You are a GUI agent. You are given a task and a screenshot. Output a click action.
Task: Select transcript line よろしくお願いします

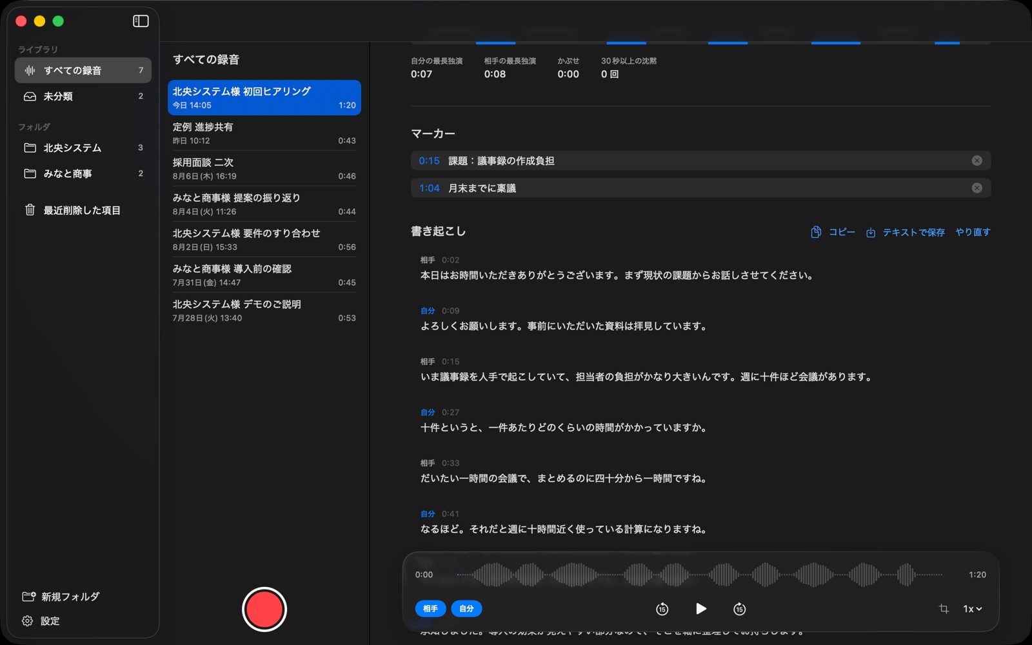tap(565, 326)
